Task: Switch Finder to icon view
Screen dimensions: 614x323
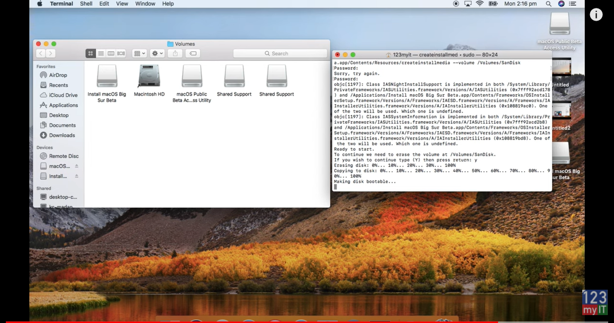Action: coord(91,53)
